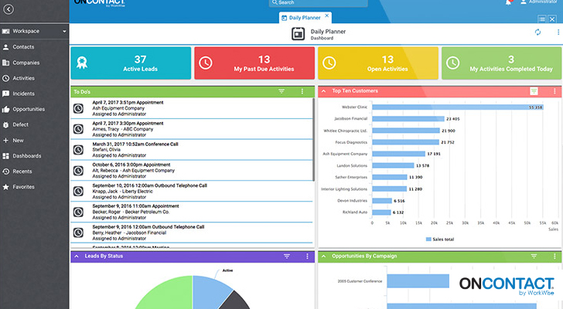Viewport: 563px width, 309px height.
Task: Collapse the Leads By Status panel
Action: [x=76, y=256]
